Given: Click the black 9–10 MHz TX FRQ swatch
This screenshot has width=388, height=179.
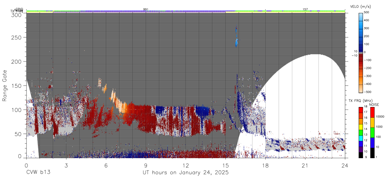Looking at the screenshot, I should coord(361,154).
